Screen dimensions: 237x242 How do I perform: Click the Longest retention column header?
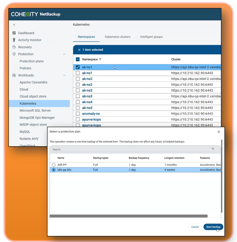click(174, 158)
